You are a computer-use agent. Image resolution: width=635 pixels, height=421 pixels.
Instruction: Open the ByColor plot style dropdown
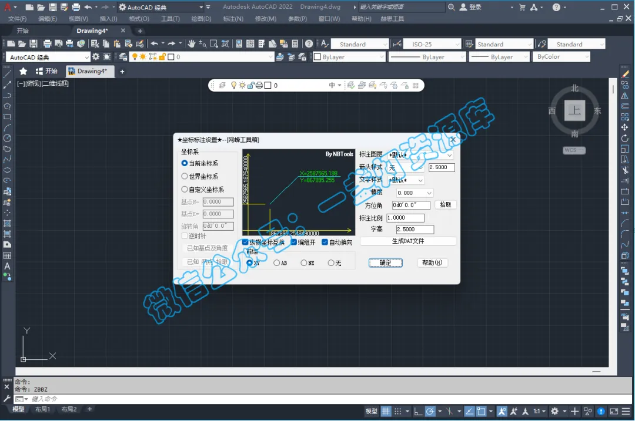[562, 56]
